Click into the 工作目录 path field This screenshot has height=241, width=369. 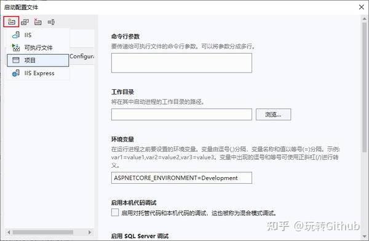(181, 114)
